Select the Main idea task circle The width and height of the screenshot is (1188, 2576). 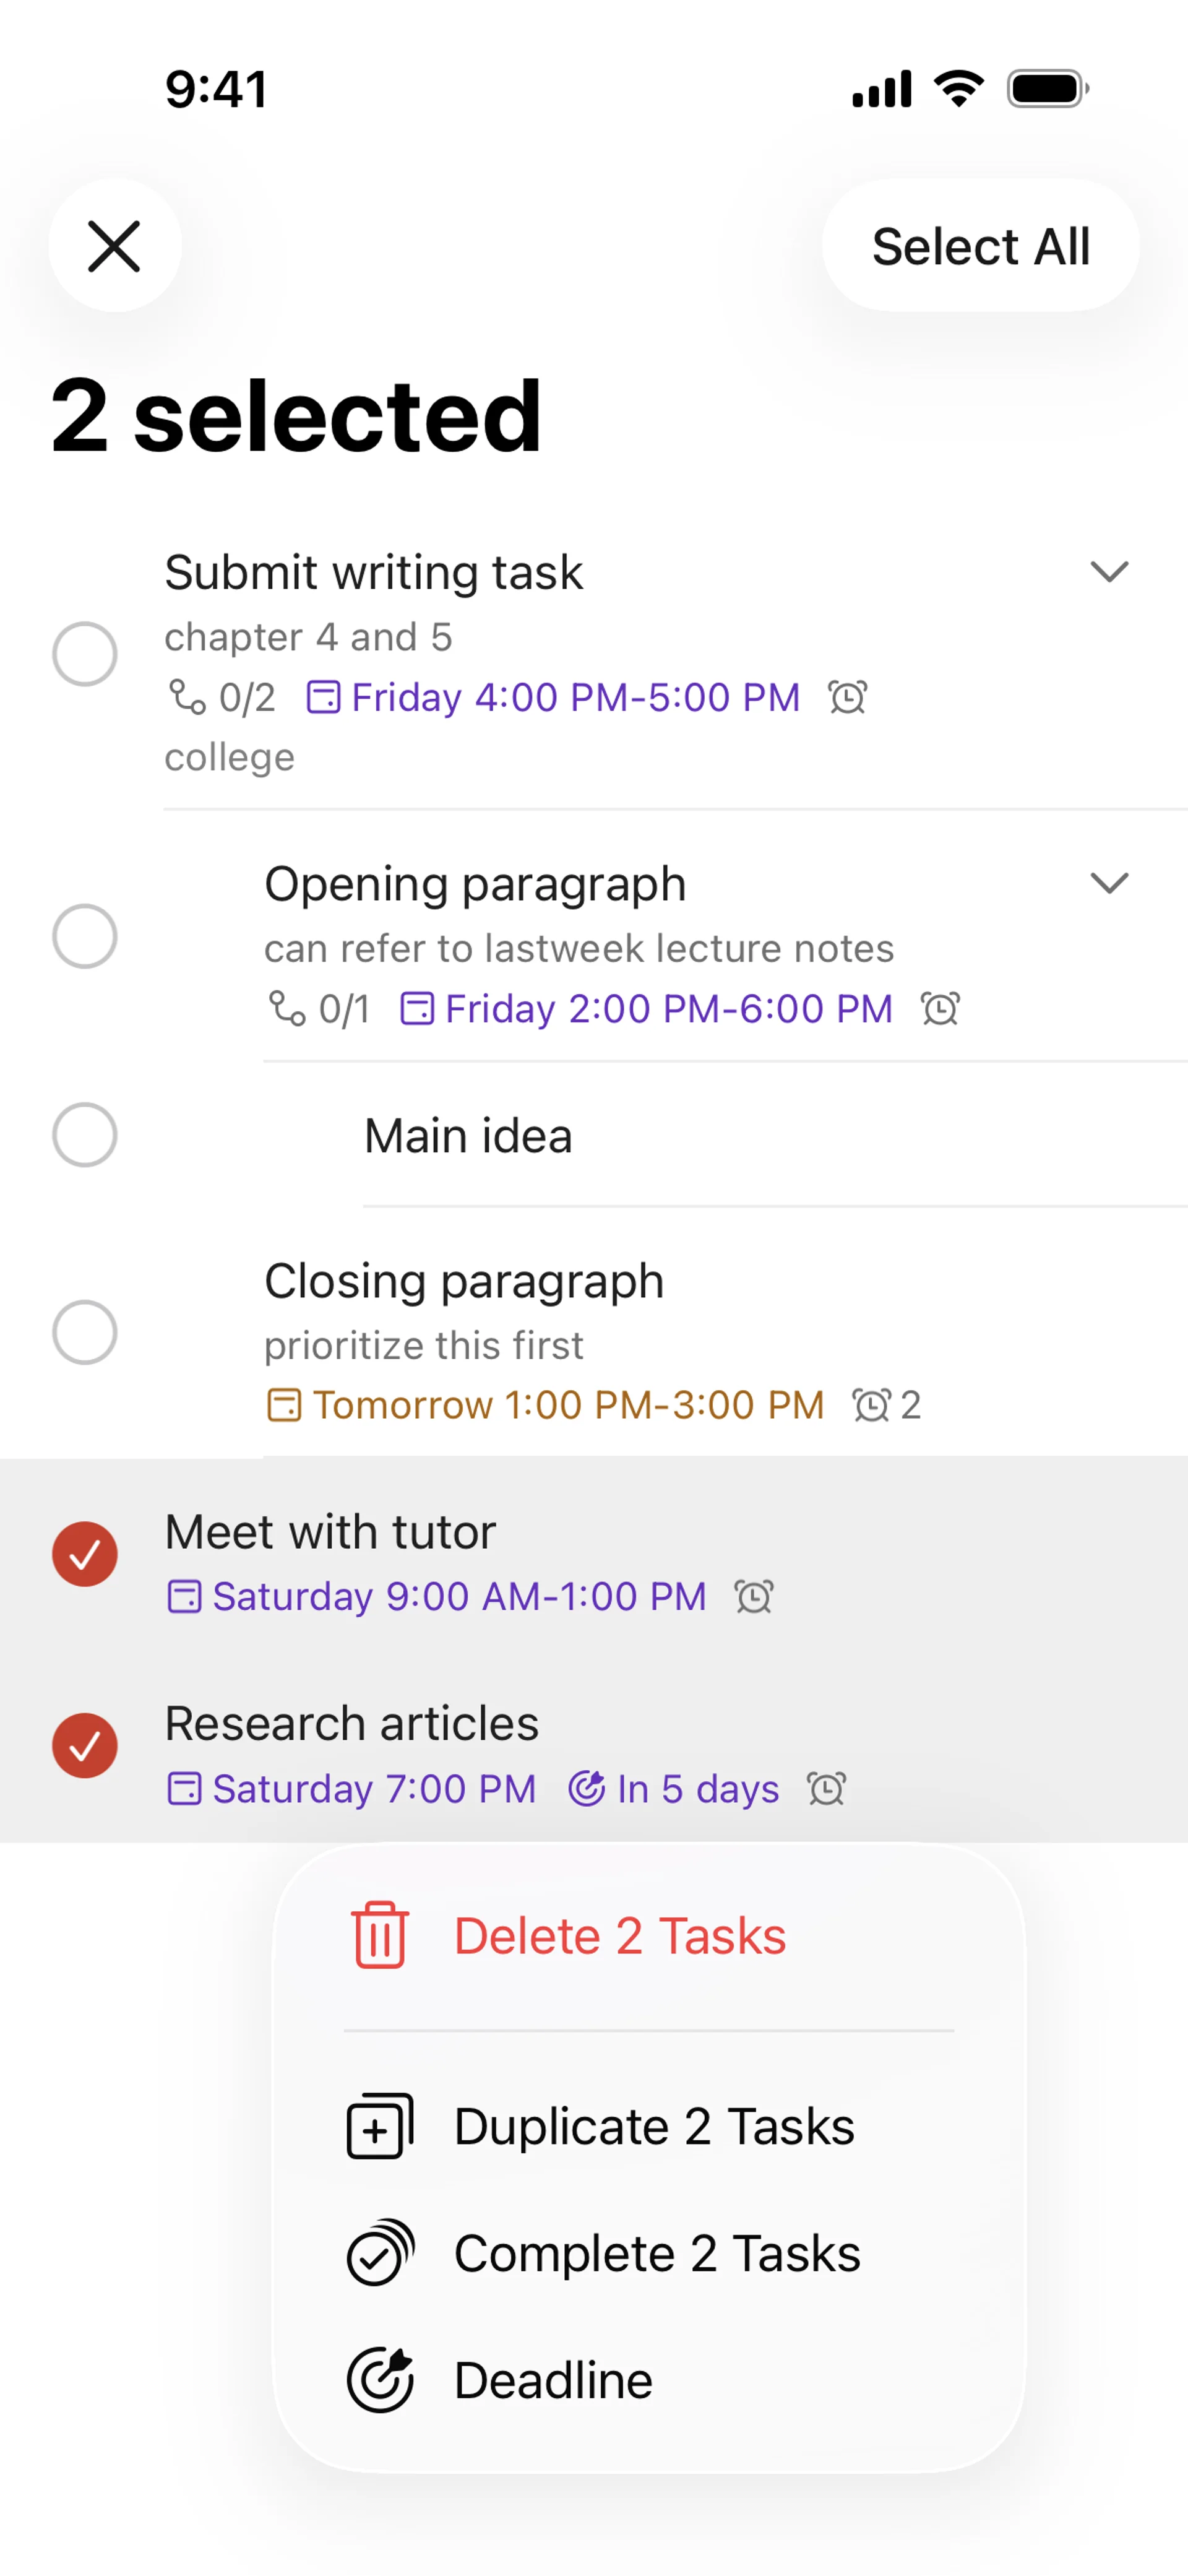(x=85, y=1135)
